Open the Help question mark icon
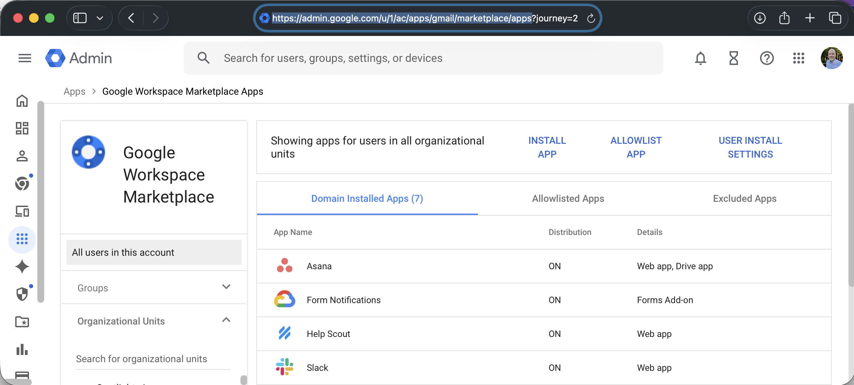Screen dimensions: 854x385 point(767,58)
